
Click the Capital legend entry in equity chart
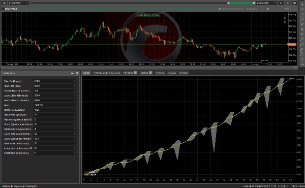90,174
